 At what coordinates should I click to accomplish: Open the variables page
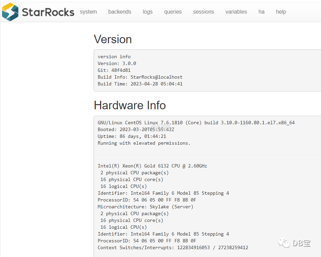pyautogui.click(x=236, y=12)
